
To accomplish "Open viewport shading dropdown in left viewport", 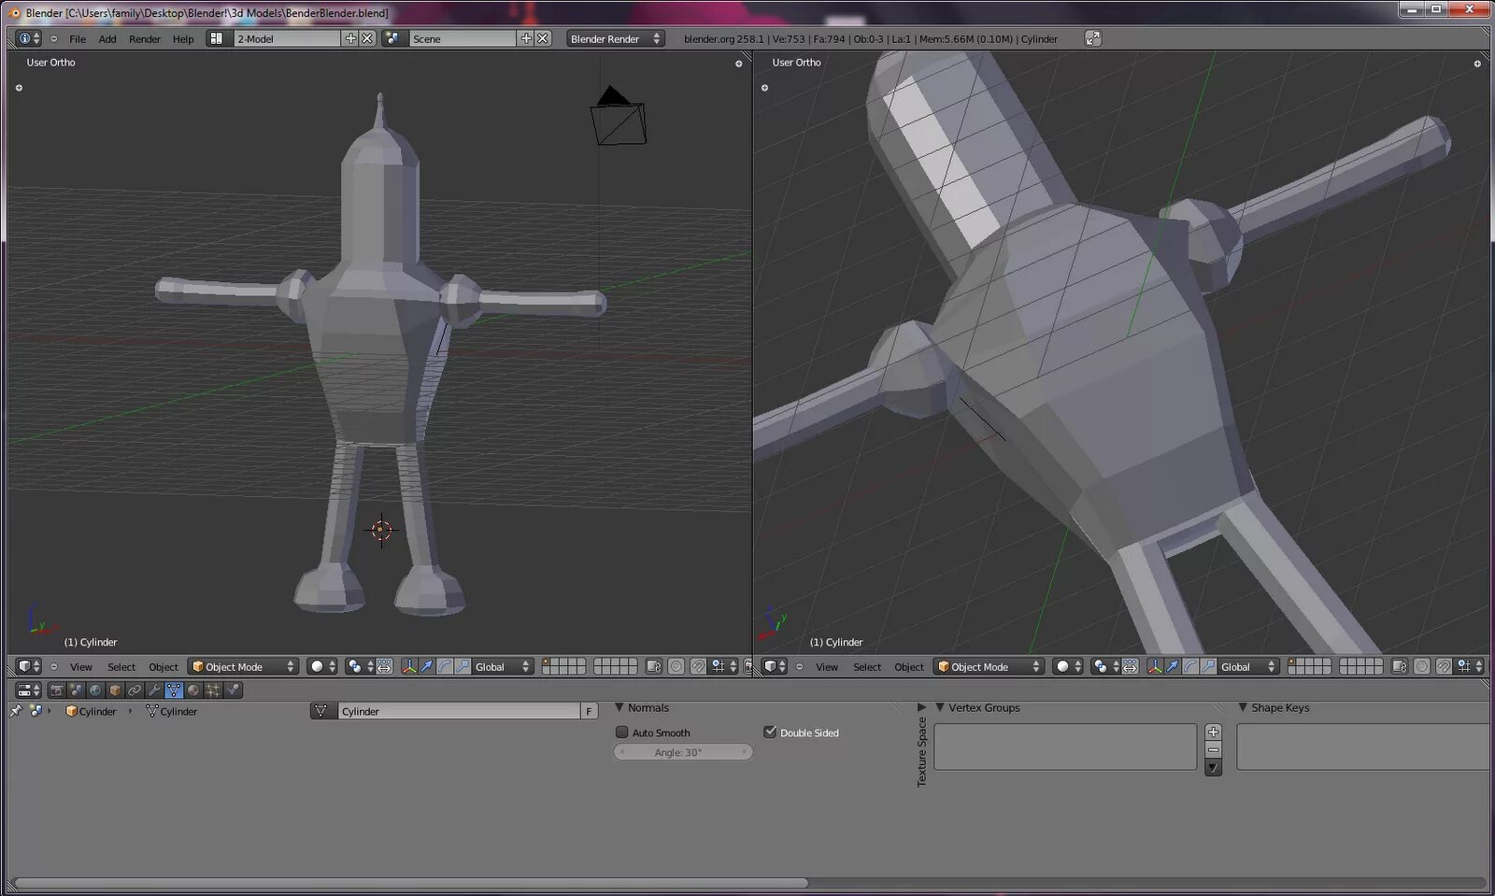I will coord(322,666).
